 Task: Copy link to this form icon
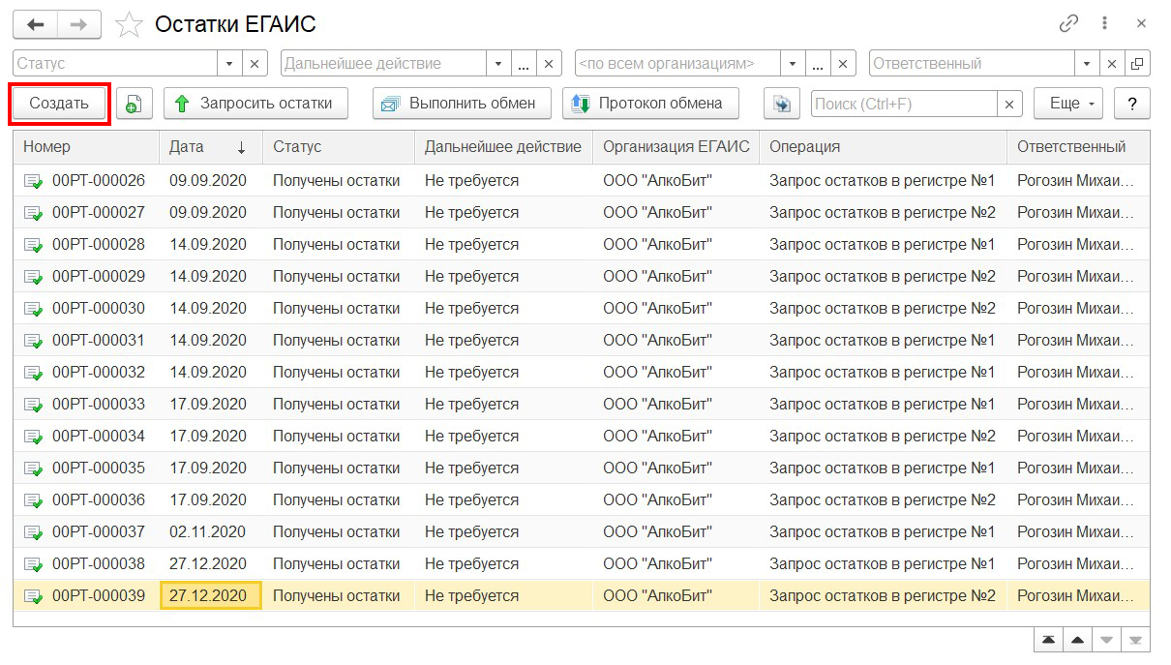coord(1068,24)
